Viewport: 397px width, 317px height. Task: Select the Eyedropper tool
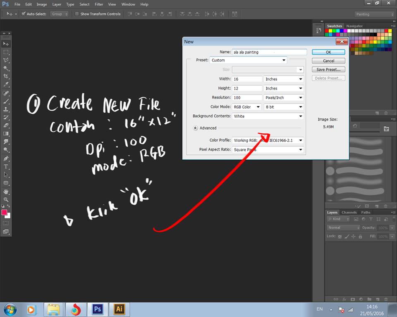[6, 85]
